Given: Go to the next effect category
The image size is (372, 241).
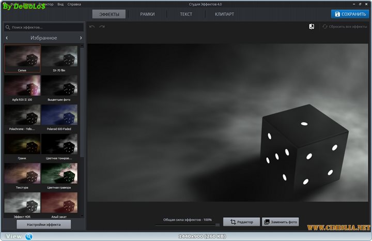Looking at the screenshot, I should point(81,38).
